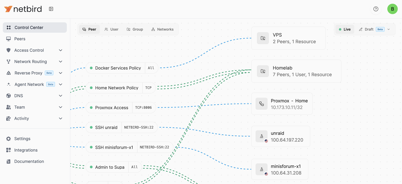Expand the Team chevron

pos(61,107)
